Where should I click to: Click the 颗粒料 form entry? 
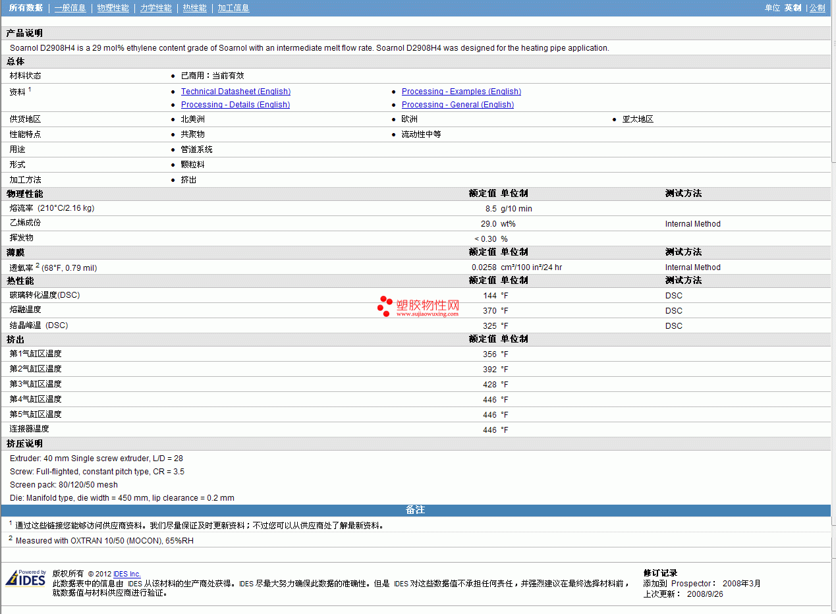tap(193, 165)
